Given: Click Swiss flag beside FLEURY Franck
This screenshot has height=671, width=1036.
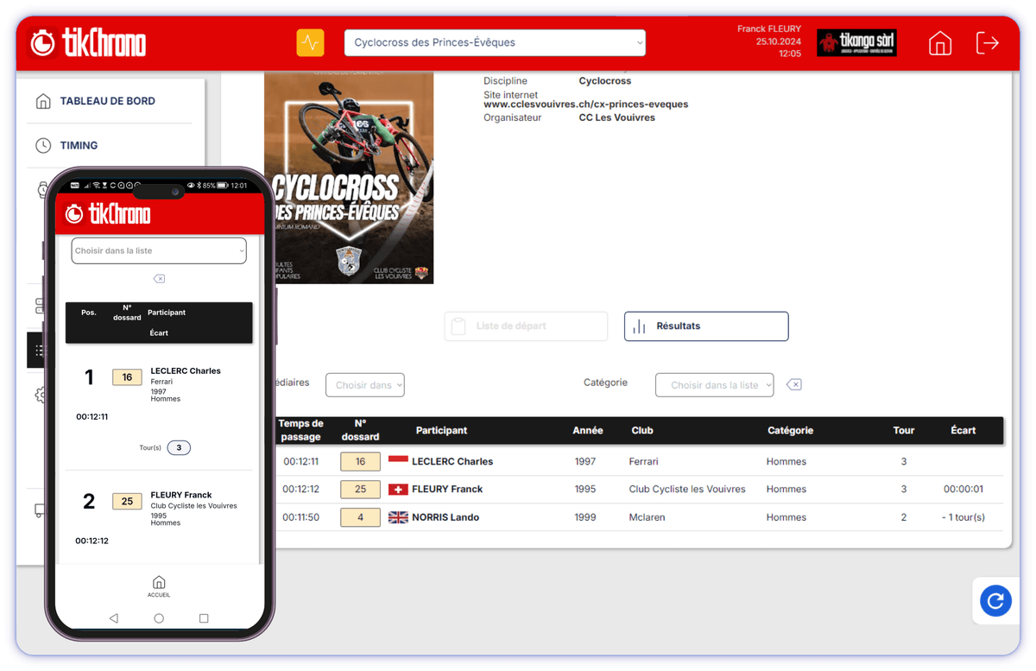Looking at the screenshot, I should coord(398,490).
